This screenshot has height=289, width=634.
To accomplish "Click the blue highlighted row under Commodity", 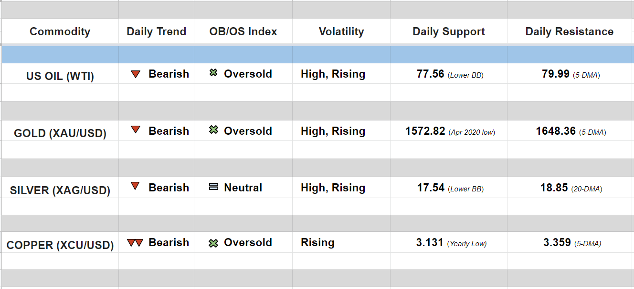I will 60,55.
